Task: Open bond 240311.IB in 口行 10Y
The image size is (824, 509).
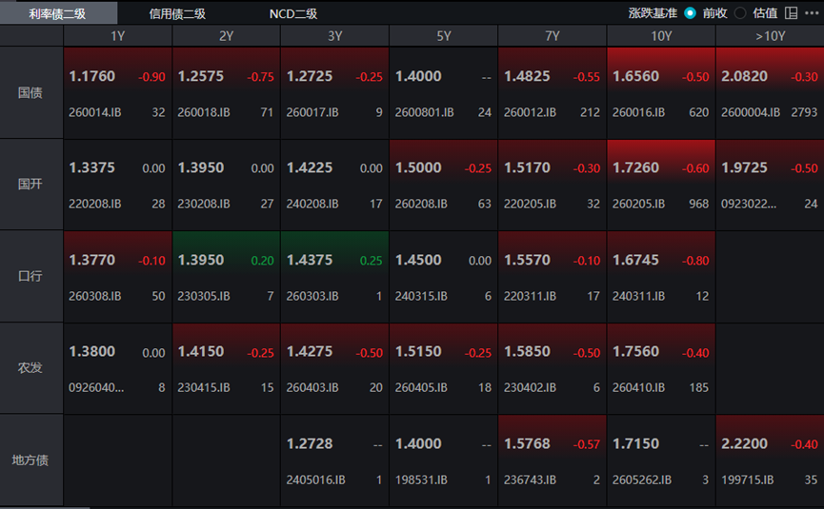Action: click(638, 296)
